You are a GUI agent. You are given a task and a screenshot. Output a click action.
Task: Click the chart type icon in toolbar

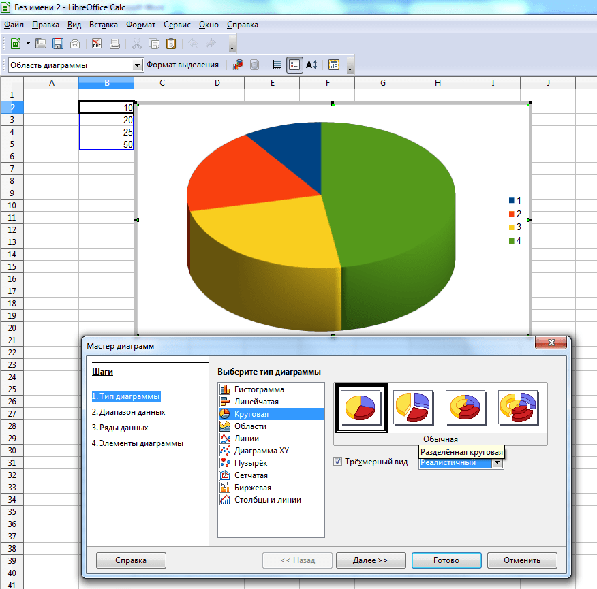tap(239, 65)
